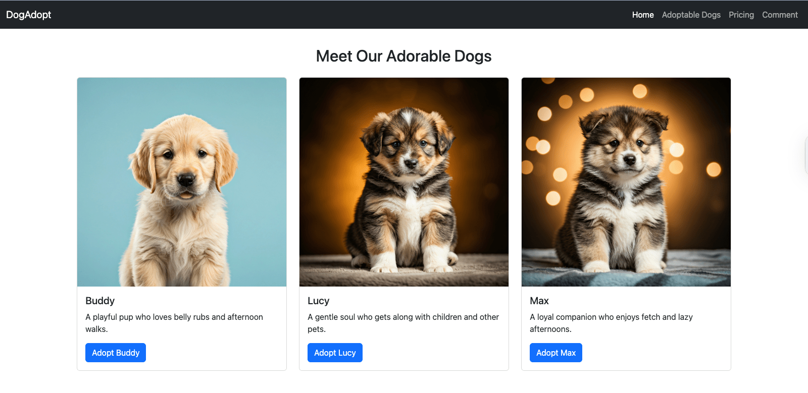Click the Adopt Max button
Viewport: 808px width, 393px height.
pyautogui.click(x=555, y=352)
